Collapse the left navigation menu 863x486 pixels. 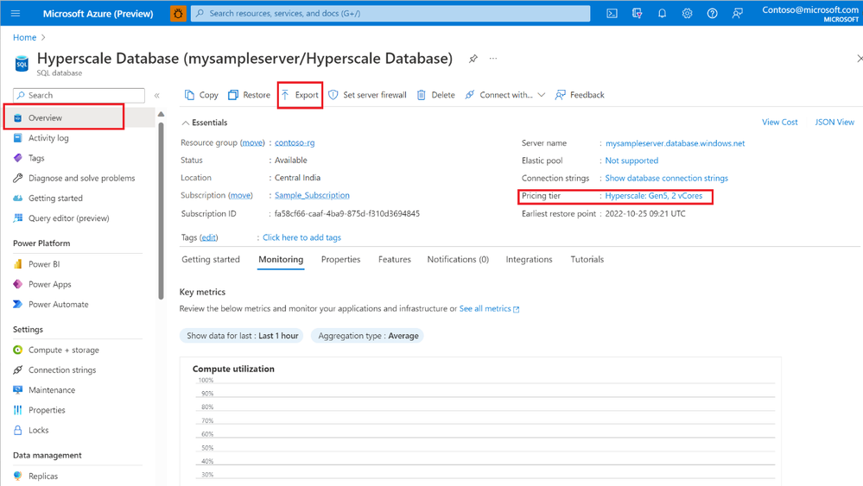[157, 95]
